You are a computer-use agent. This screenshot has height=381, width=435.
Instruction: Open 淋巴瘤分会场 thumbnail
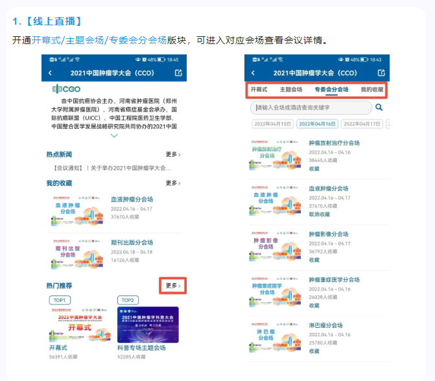point(276,337)
